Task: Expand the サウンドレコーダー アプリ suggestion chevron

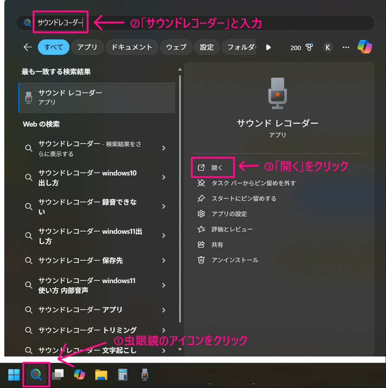Action: click(163, 310)
